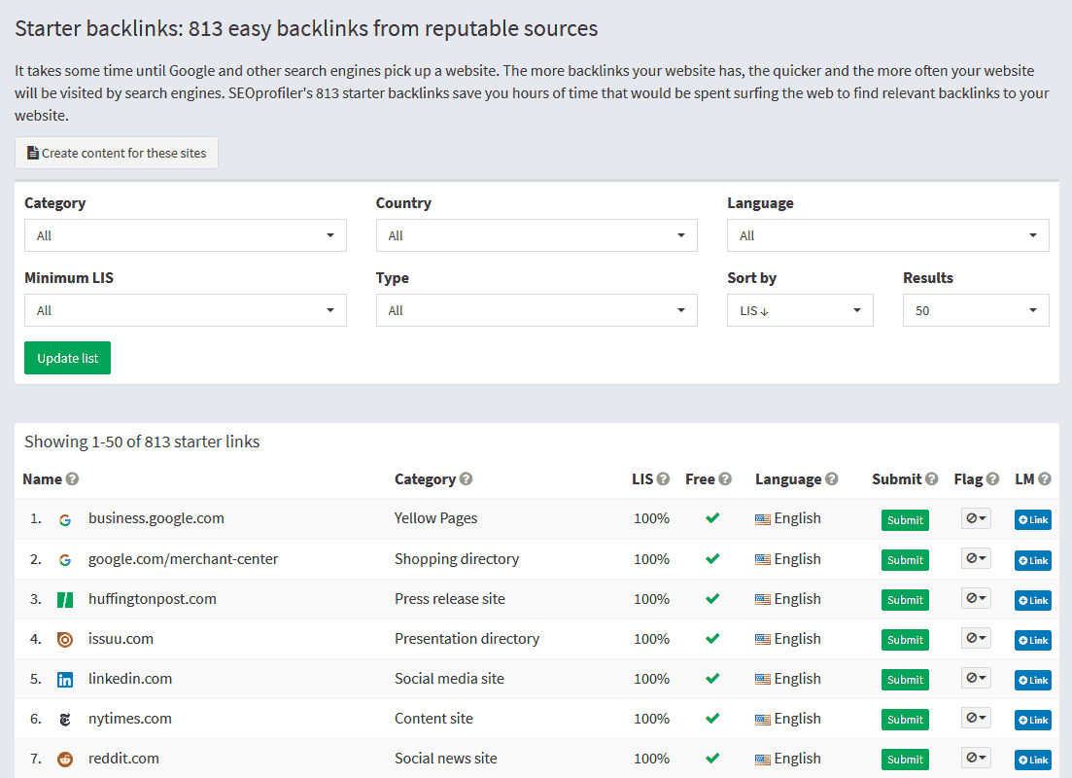Image resolution: width=1072 pixels, height=778 pixels.
Task: Click the Link button for reddit.com
Action: coord(1031,759)
